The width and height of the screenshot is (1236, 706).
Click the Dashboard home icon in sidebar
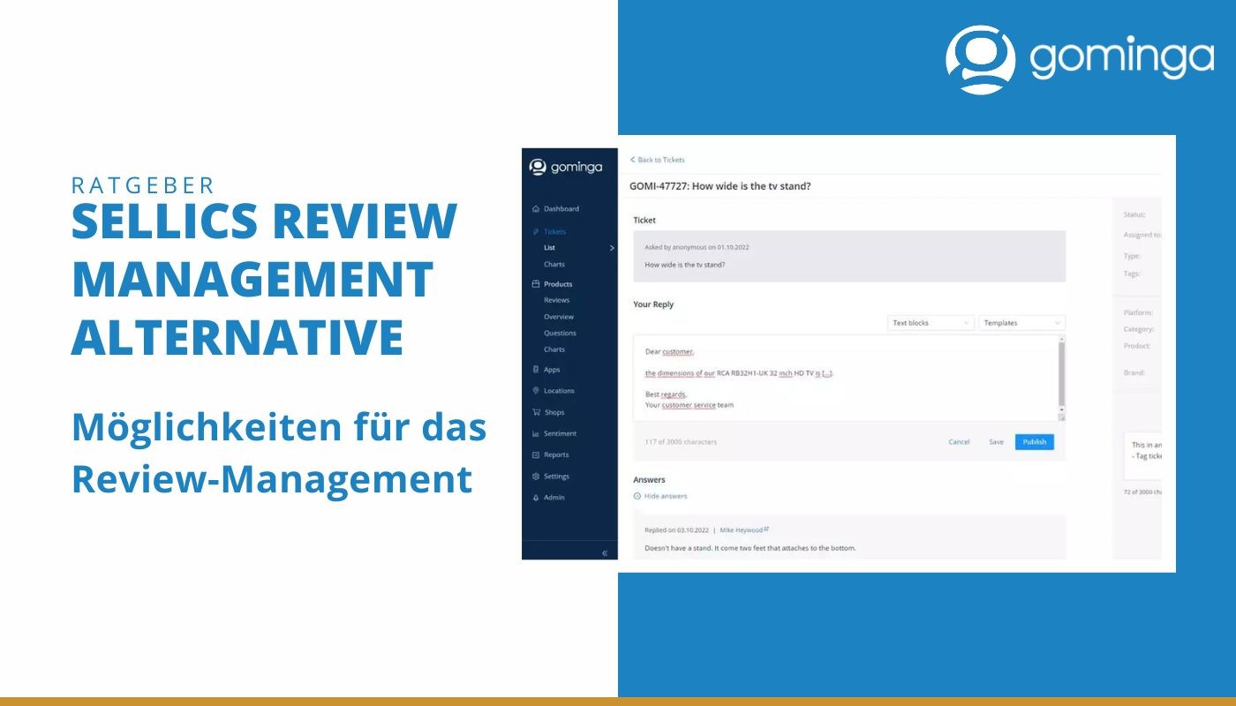(x=536, y=209)
